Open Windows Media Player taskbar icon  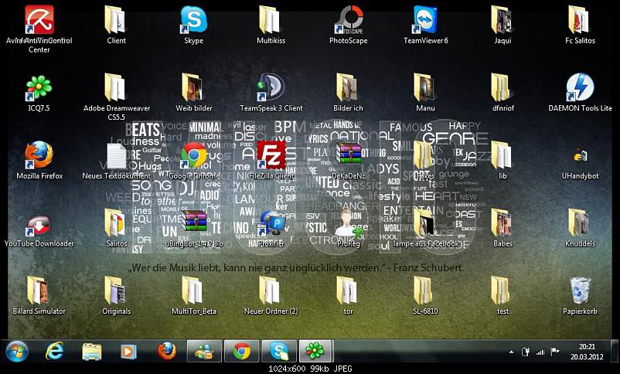click(128, 351)
